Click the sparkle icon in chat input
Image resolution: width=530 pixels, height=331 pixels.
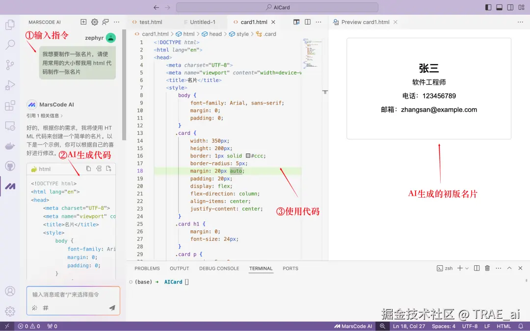[34, 307]
